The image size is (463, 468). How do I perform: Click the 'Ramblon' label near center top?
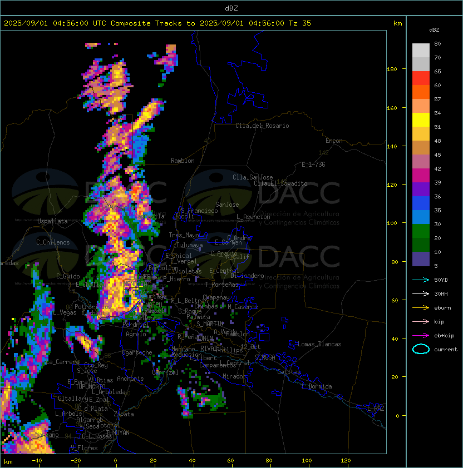pos(183,161)
